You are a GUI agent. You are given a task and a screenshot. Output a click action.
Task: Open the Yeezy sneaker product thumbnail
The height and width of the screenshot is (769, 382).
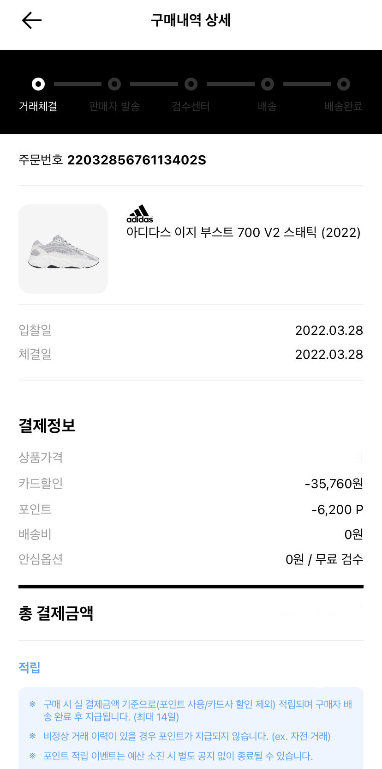tap(63, 249)
